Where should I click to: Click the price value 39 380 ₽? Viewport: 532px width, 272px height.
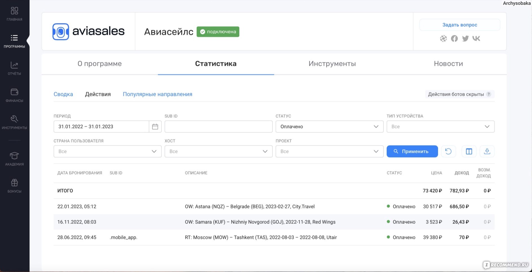[x=432, y=238]
